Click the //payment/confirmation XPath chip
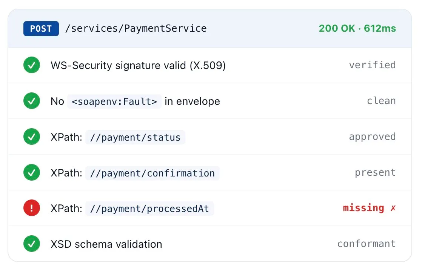This screenshot has height=273, width=422. click(x=152, y=173)
